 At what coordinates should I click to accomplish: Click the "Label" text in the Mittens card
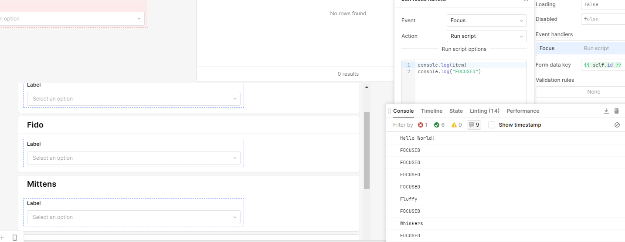coord(34,203)
